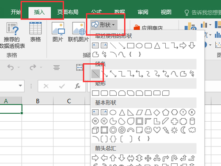The width and height of the screenshot is (221, 166).
Task: Select the up arrow in 箭头总汇
Action: click(x=113, y=158)
